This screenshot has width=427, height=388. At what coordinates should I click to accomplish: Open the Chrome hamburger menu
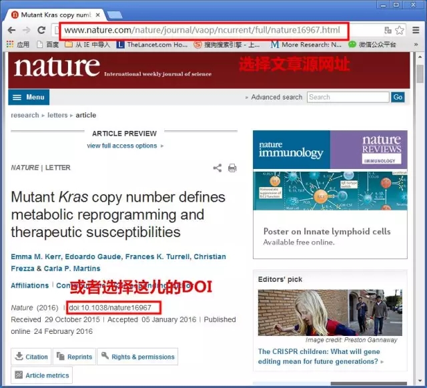(x=416, y=30)
